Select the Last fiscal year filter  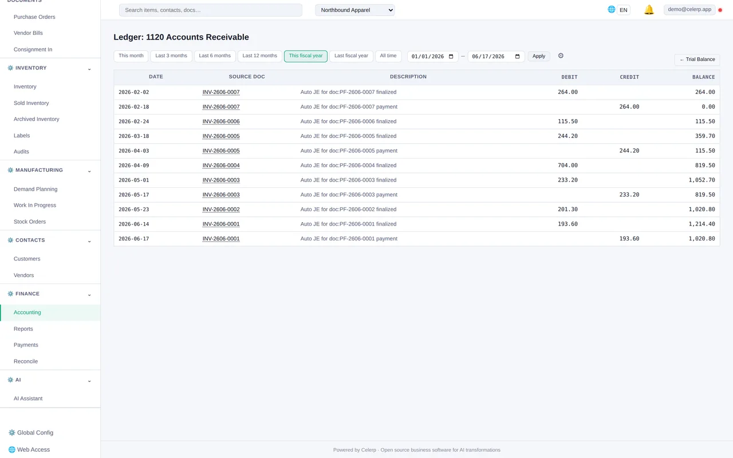click(351, 56)
